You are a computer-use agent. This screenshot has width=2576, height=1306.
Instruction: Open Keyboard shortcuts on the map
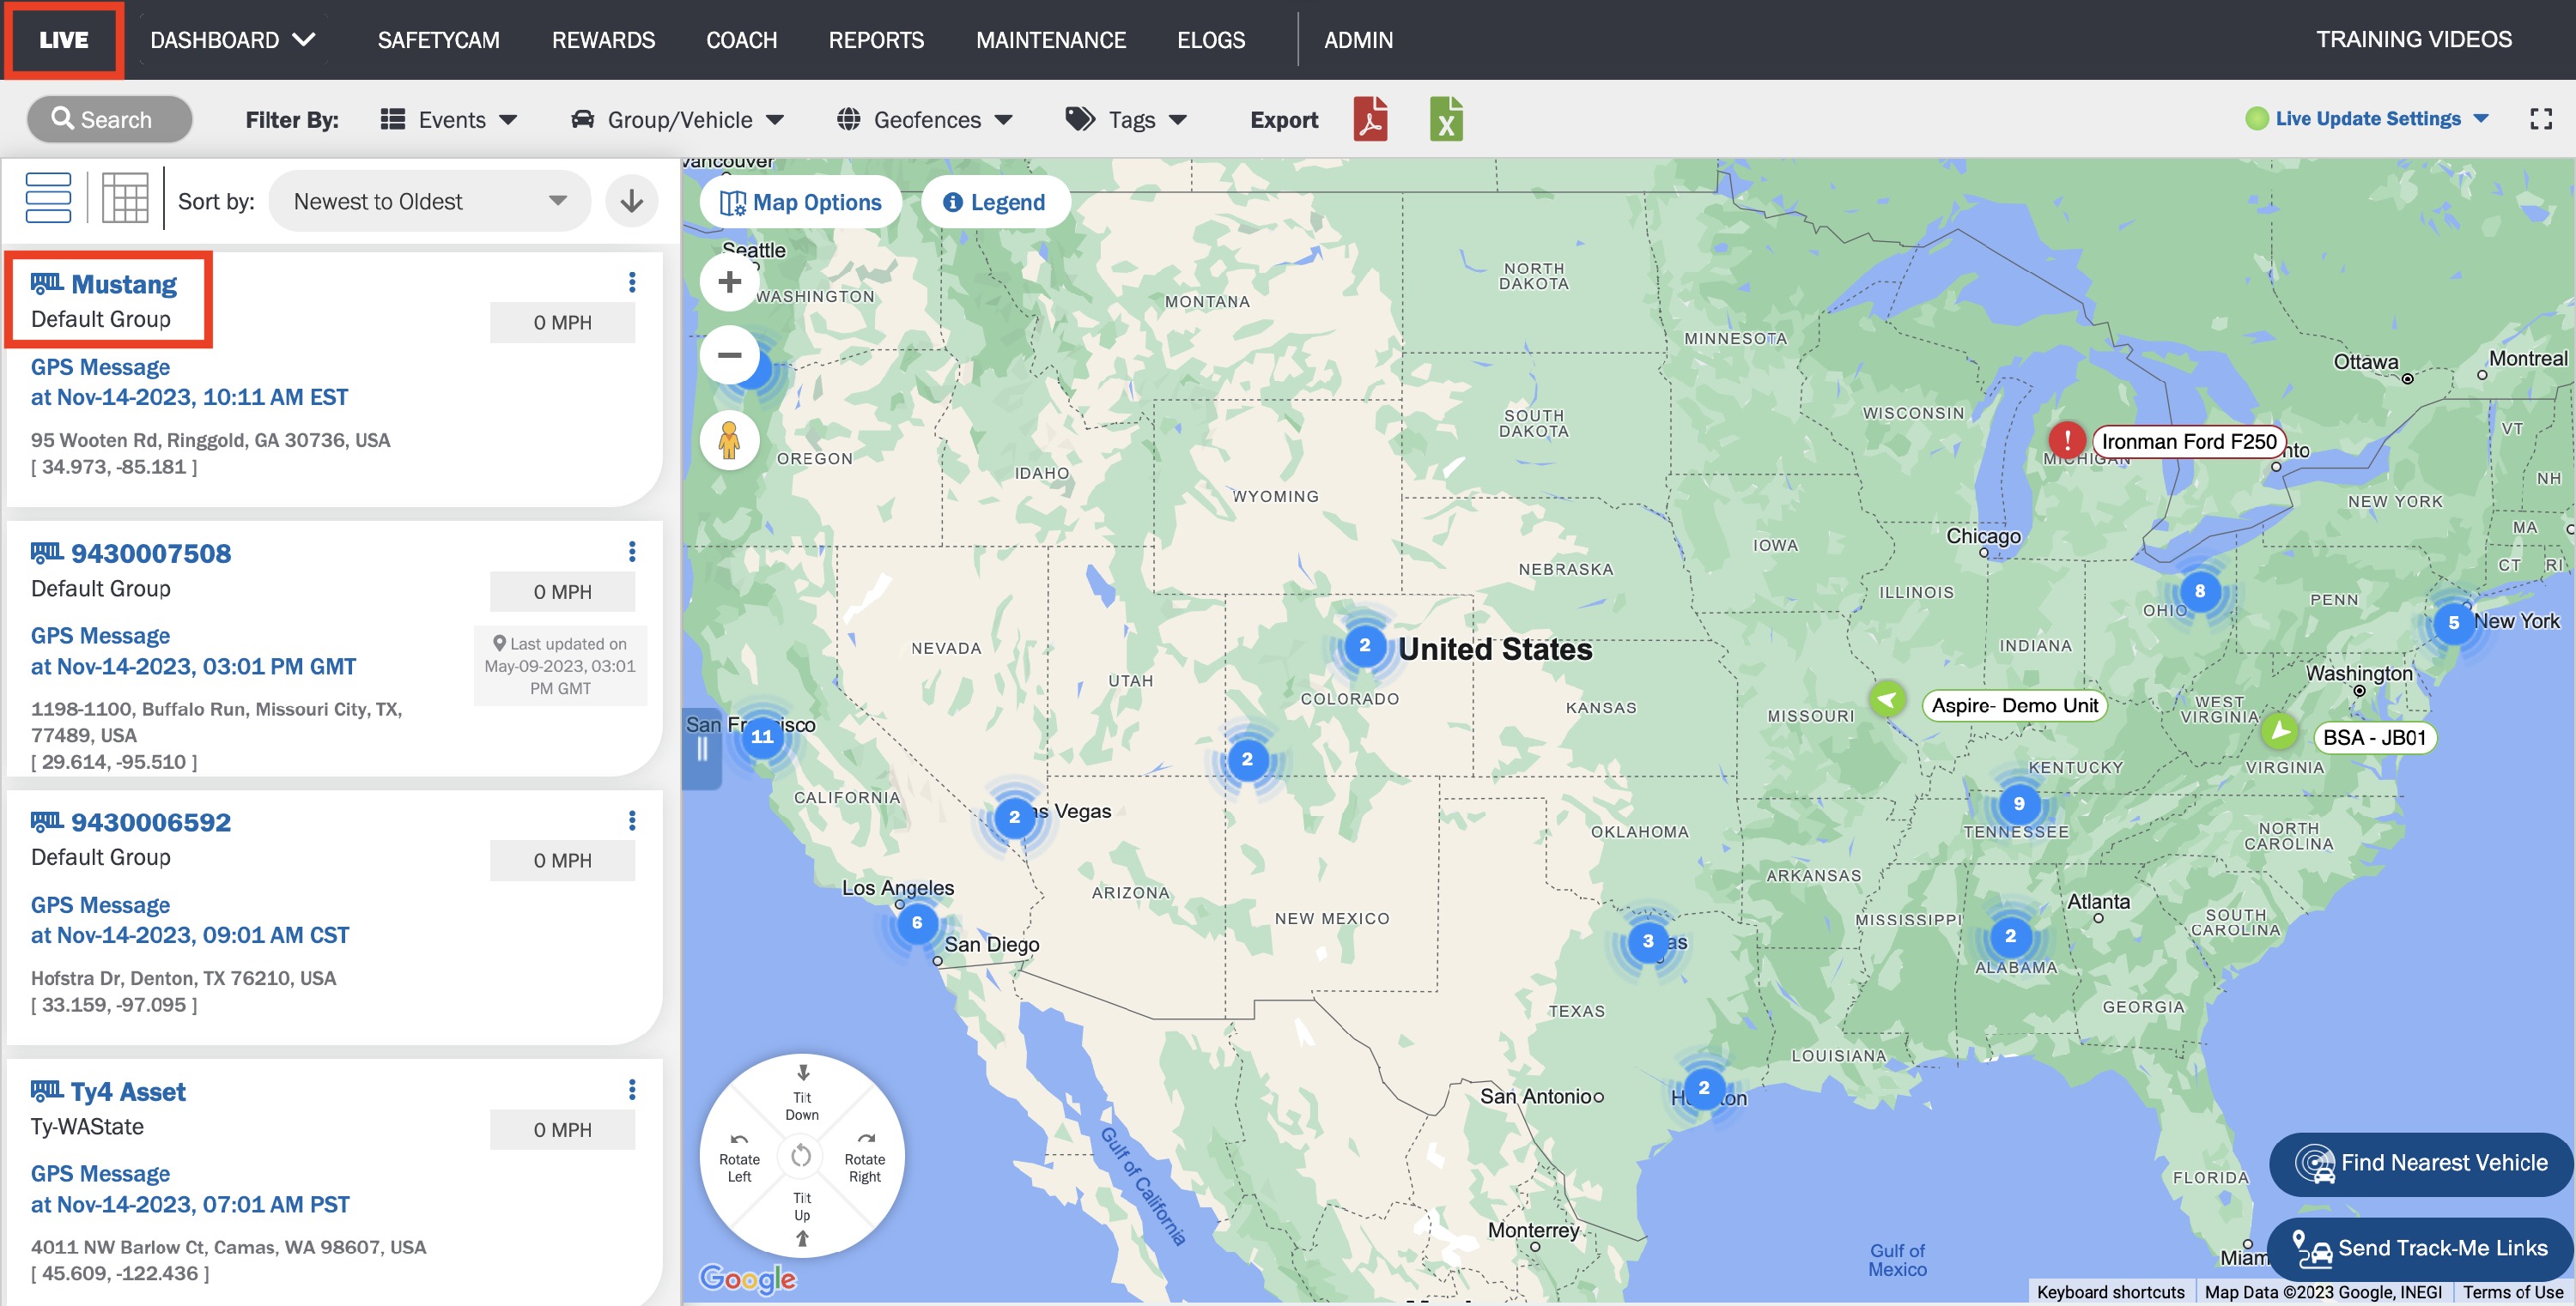coord(2110,1292)
